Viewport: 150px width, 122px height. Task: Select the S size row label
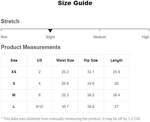[14, 83]
